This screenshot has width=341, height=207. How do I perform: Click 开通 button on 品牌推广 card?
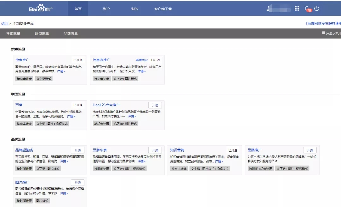point(310,150)
